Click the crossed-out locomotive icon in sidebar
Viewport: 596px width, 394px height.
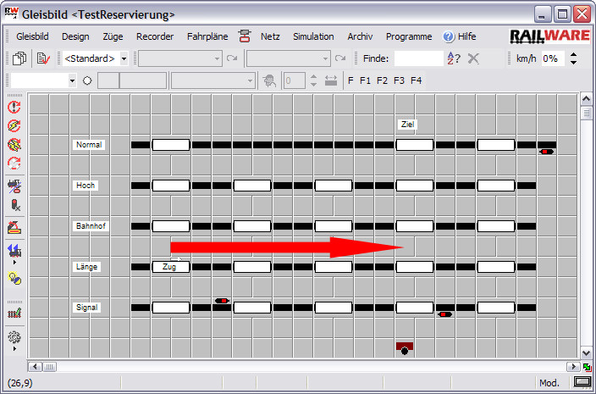(14, 186)
